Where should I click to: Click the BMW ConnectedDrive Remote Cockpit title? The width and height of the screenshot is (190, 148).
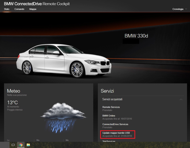(x=37, y=4)
